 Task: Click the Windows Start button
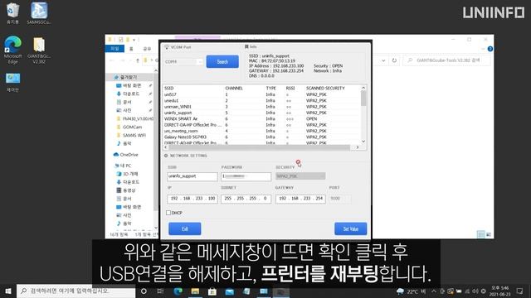click(x=8, y=291)
